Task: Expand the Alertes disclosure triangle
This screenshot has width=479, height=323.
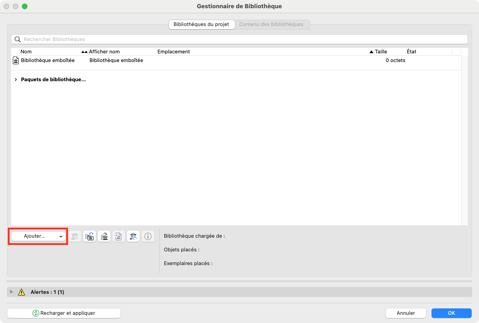Action: click(11, 292)
